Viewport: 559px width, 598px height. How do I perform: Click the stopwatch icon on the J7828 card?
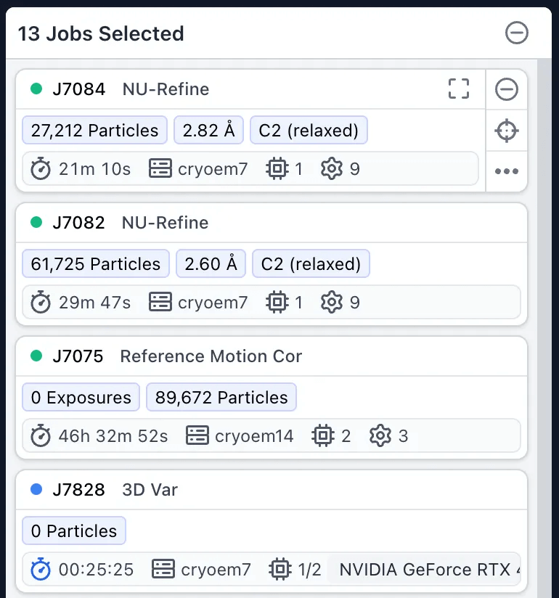point(40,569)
